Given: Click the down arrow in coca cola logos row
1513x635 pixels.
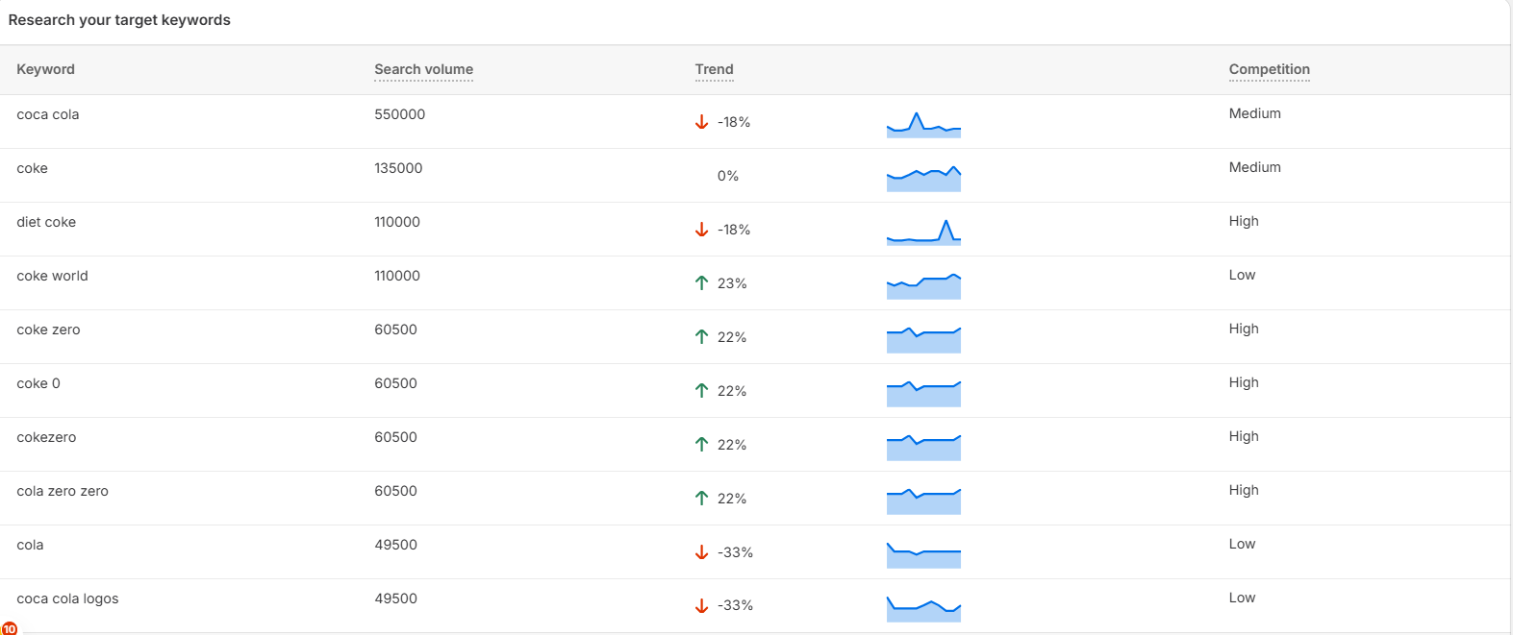Looking at the screenshot, I should coord(701,605).
